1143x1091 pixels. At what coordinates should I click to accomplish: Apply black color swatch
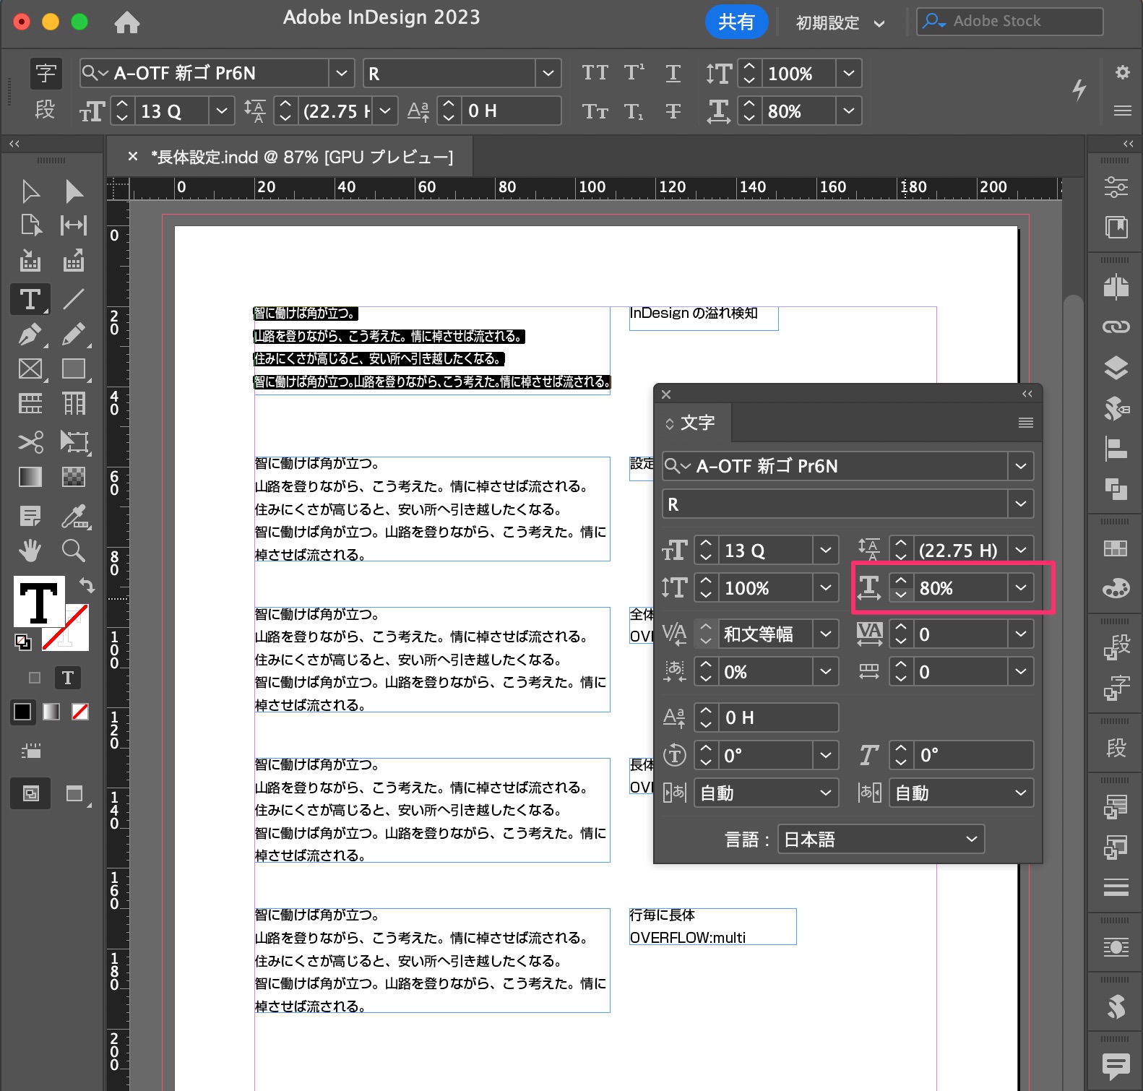(x=22, y=712)
